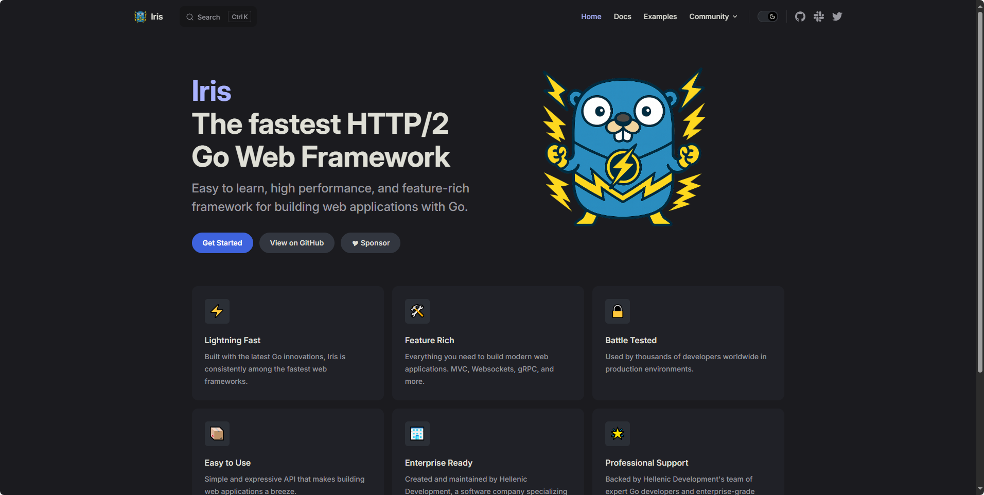Toggle the dark mode switch
984x495 pixels.
pos(767,16)
